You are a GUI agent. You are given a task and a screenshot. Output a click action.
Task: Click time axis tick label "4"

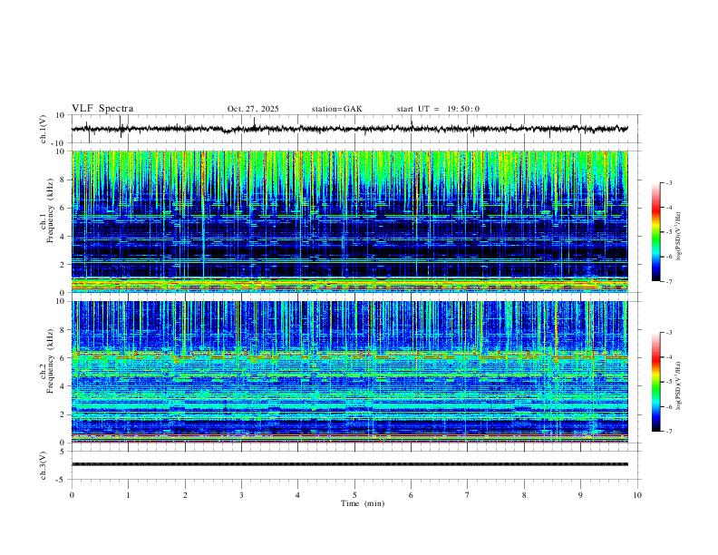pos(297,495)
